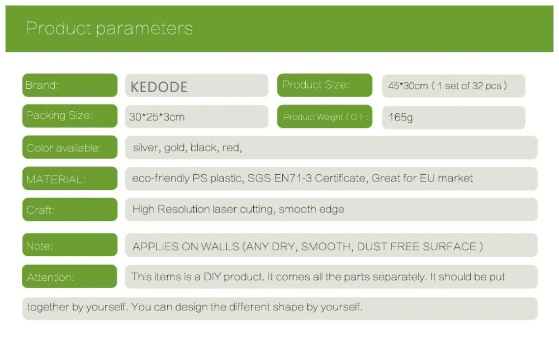This screenshot has width=559, height=340.
Task: Select the Craft label
Action: pos(70,209)
